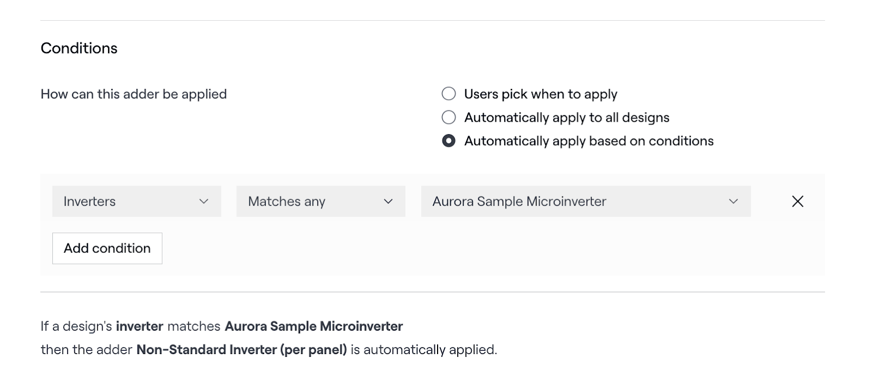Remove the Inverters condition with the X icon
Image resolution: width=873 pixels, height=389 pixels.
pos(797,201)
